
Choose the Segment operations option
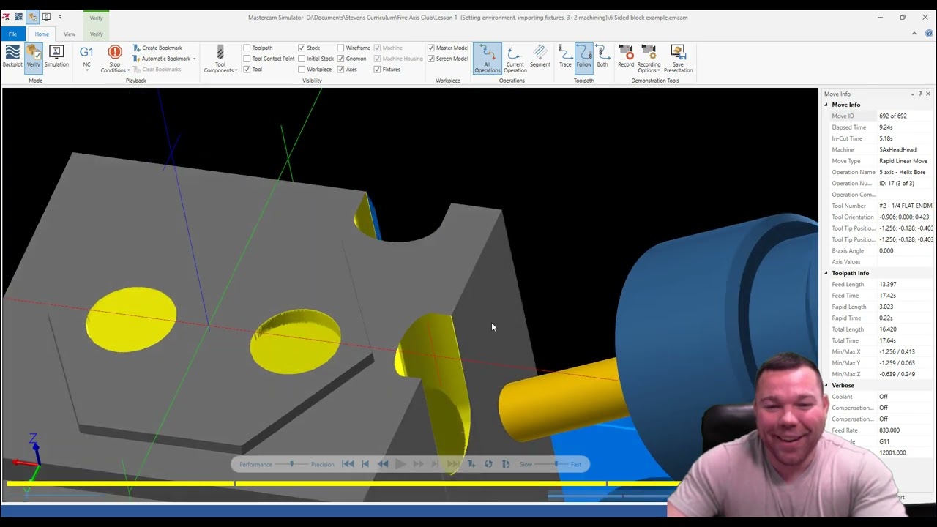tap(540, 57)
